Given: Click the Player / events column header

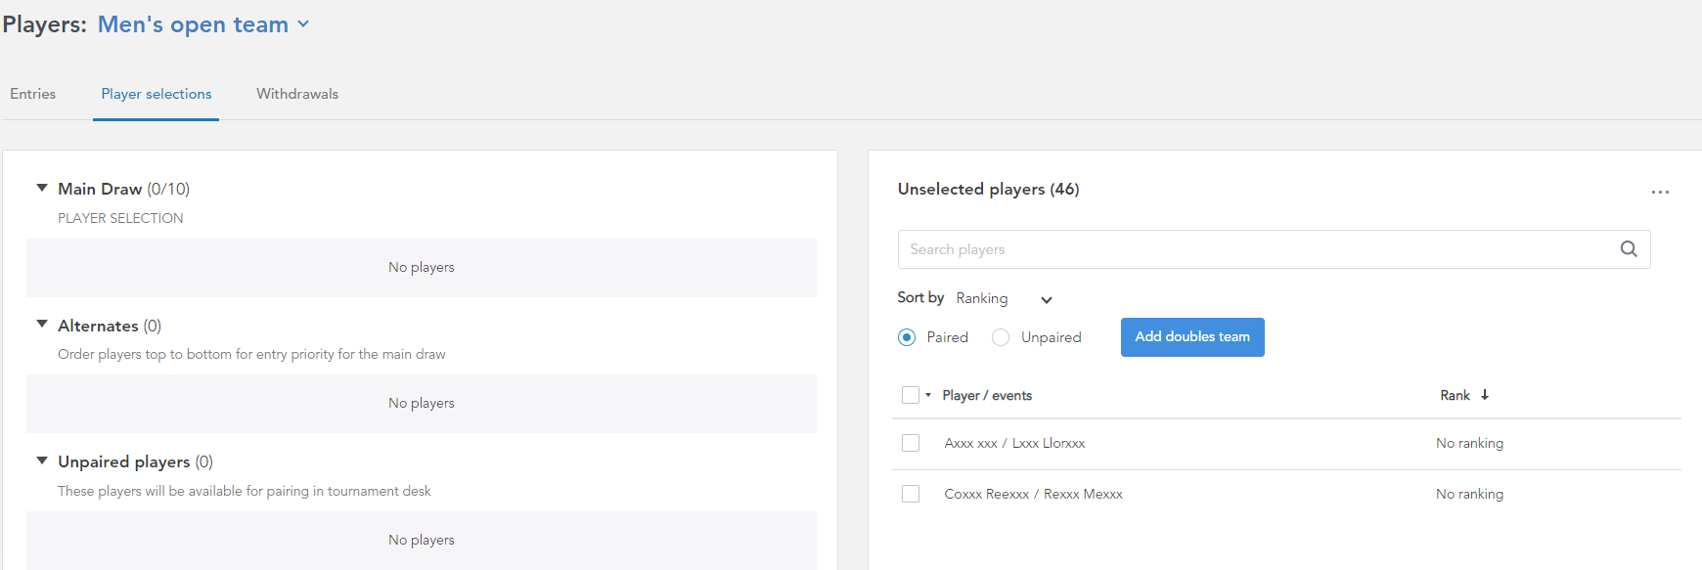Looking at the screenshot, I should coord(987,395).
